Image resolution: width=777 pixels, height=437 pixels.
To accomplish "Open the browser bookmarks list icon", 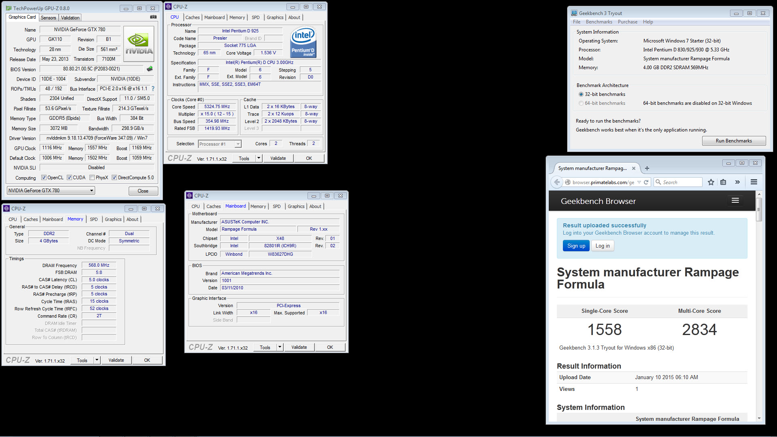I will pyautogui.click(x=723, y=182).
